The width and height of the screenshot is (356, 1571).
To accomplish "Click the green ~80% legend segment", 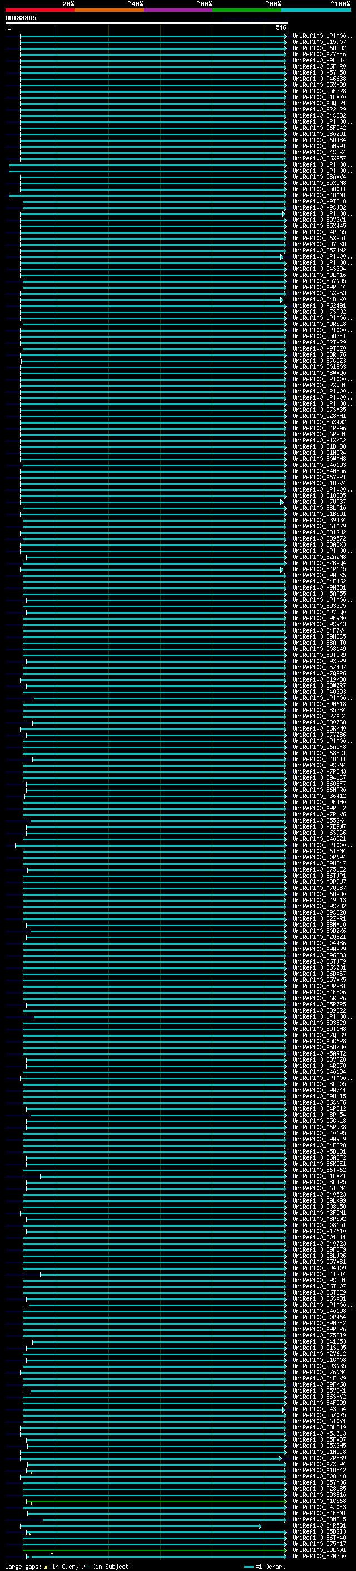I will (x=247, y=10).
